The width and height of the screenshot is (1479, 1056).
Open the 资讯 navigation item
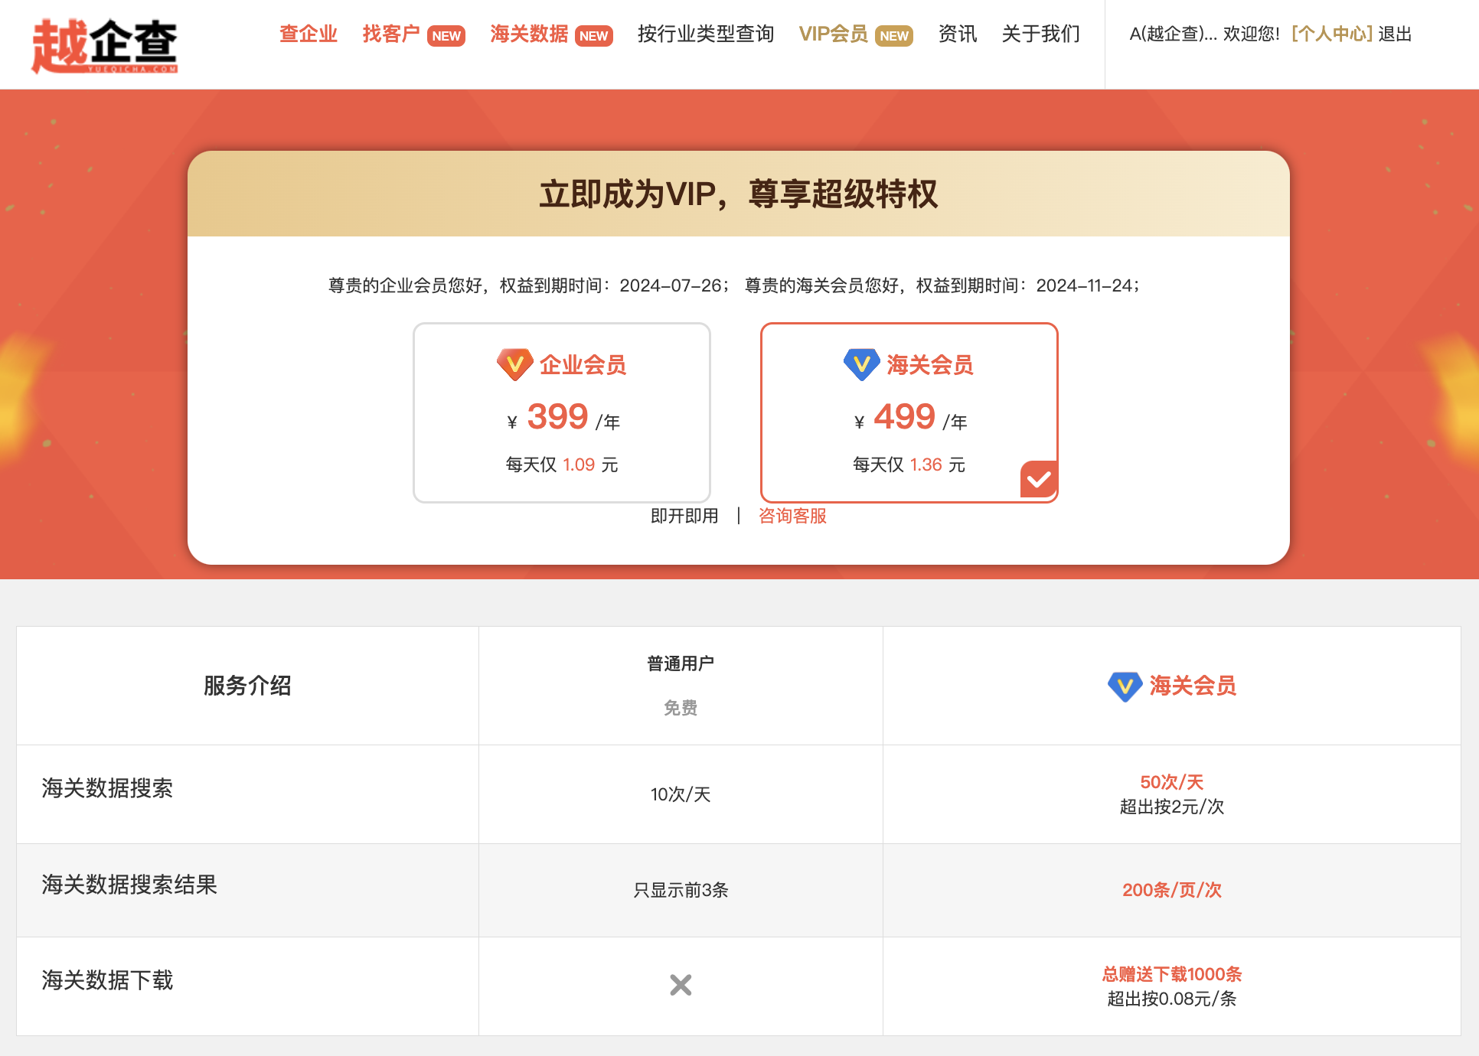tap(958, 34)
